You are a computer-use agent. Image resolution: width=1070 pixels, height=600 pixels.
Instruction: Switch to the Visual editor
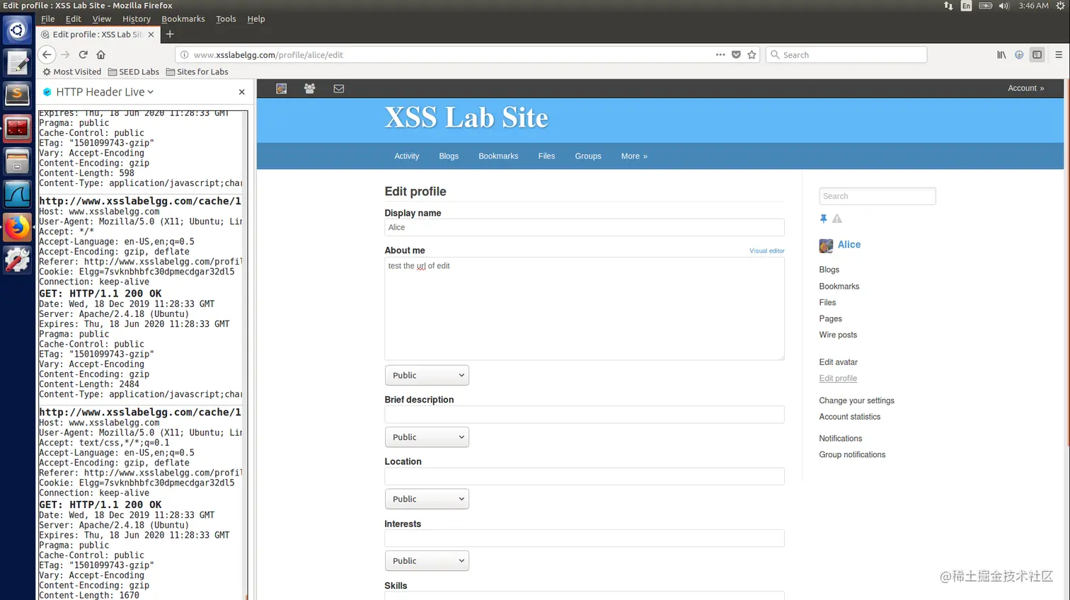click(767, 250)
